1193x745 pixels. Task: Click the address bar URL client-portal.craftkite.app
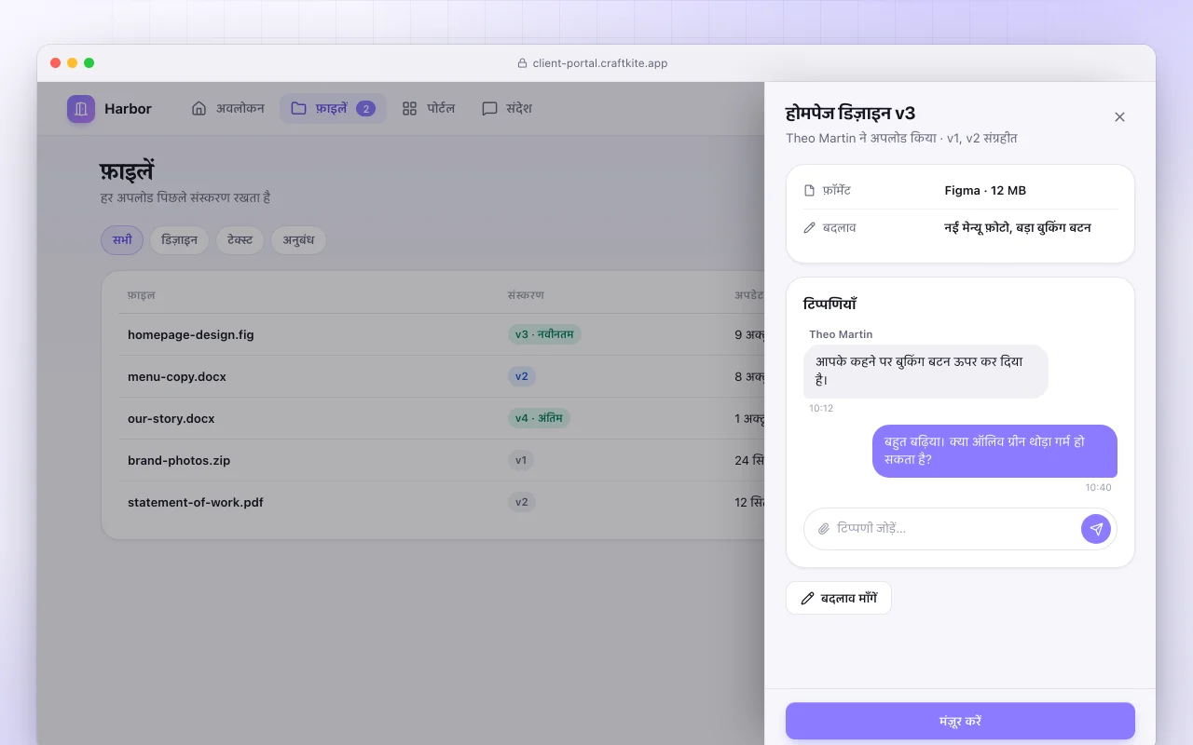point(600,63)
